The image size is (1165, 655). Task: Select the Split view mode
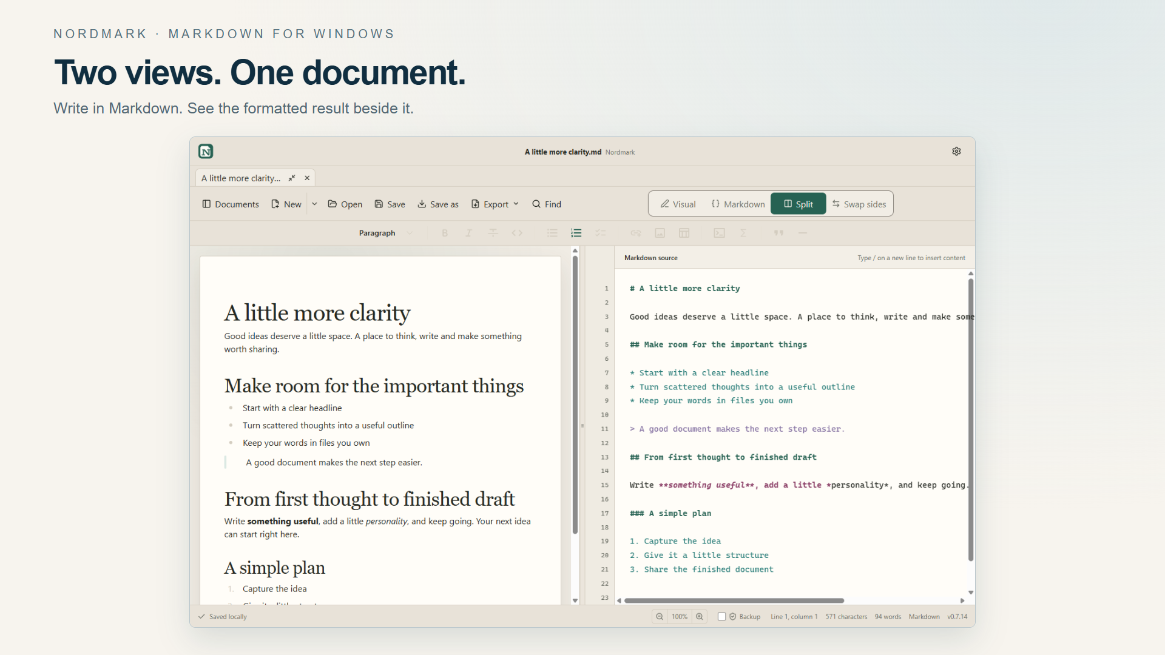pyautogui.click(x=798, y=204)
